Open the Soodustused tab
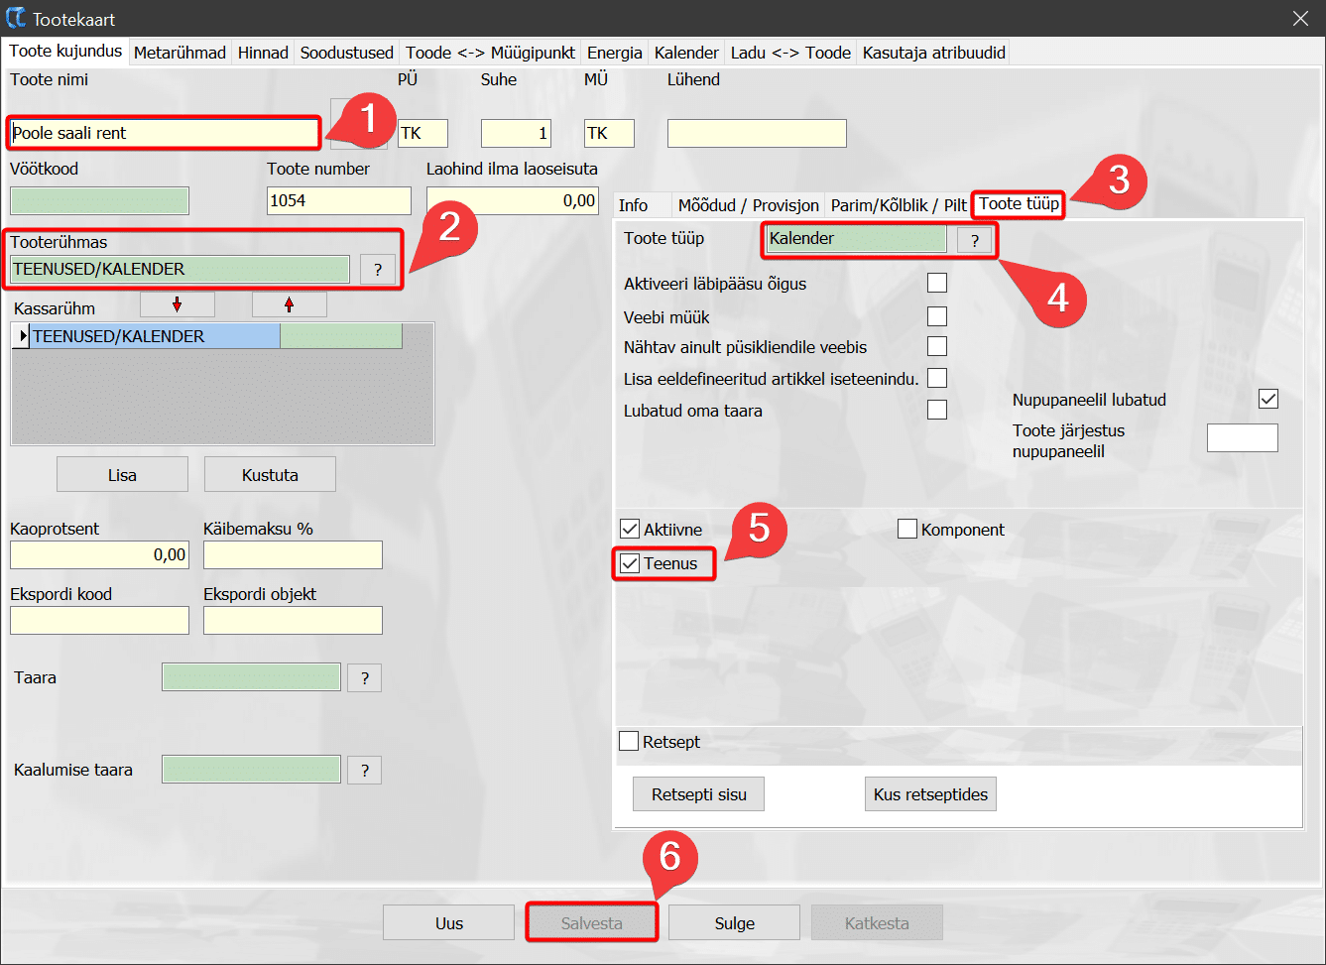The height and width of the screenshot is (965, 1326). click(347, 53)
